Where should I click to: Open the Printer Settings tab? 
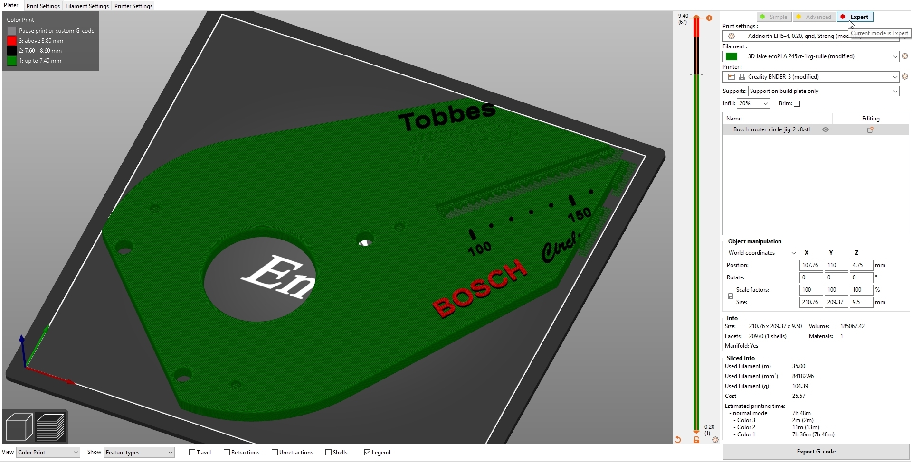pos(133,6)
